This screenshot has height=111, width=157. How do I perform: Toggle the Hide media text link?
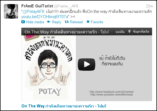coord(35,22)
